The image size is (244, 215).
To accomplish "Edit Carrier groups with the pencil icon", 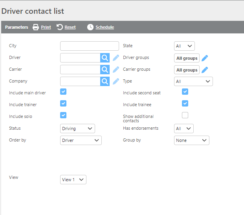I will (205, 70).
